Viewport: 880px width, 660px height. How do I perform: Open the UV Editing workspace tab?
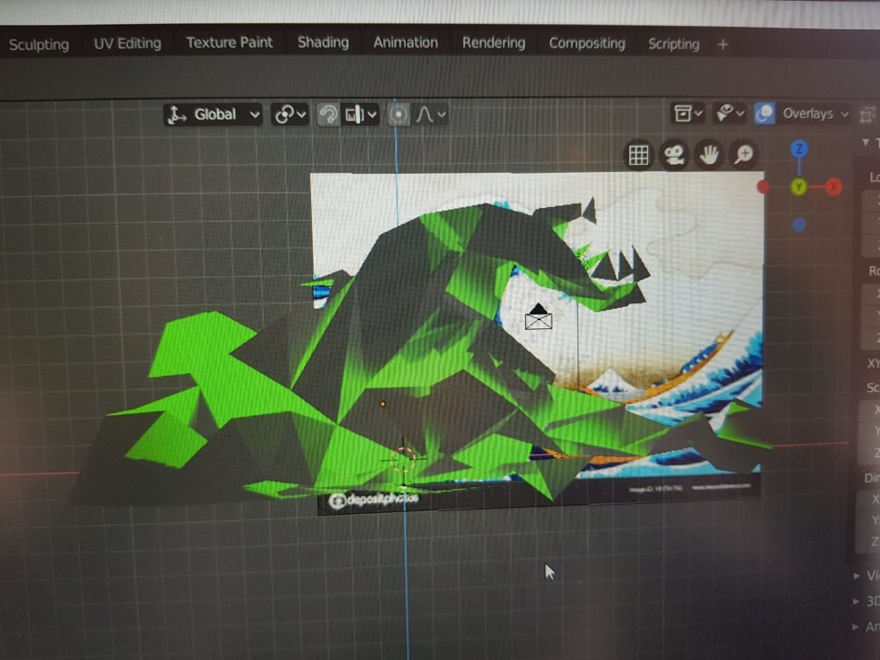(x=127, y=44)
